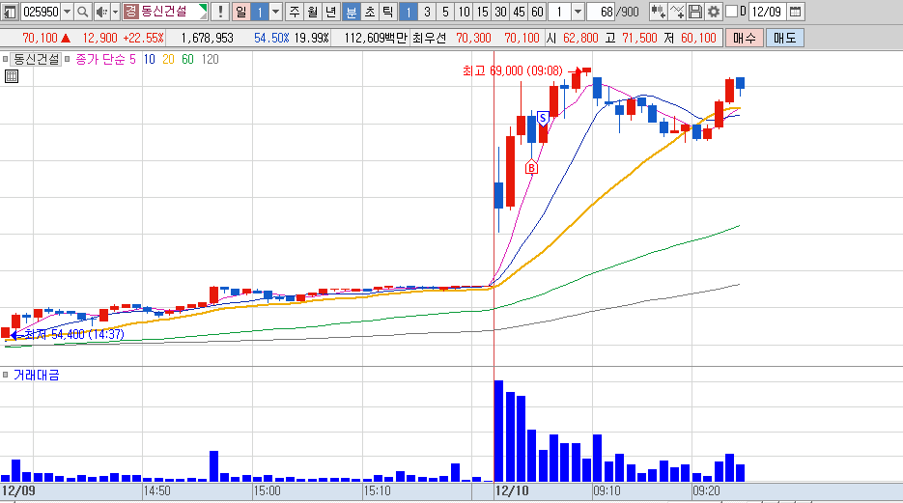Click the 매도 sell button
Viewport: 903px width, 503px height.
(784, 38)
